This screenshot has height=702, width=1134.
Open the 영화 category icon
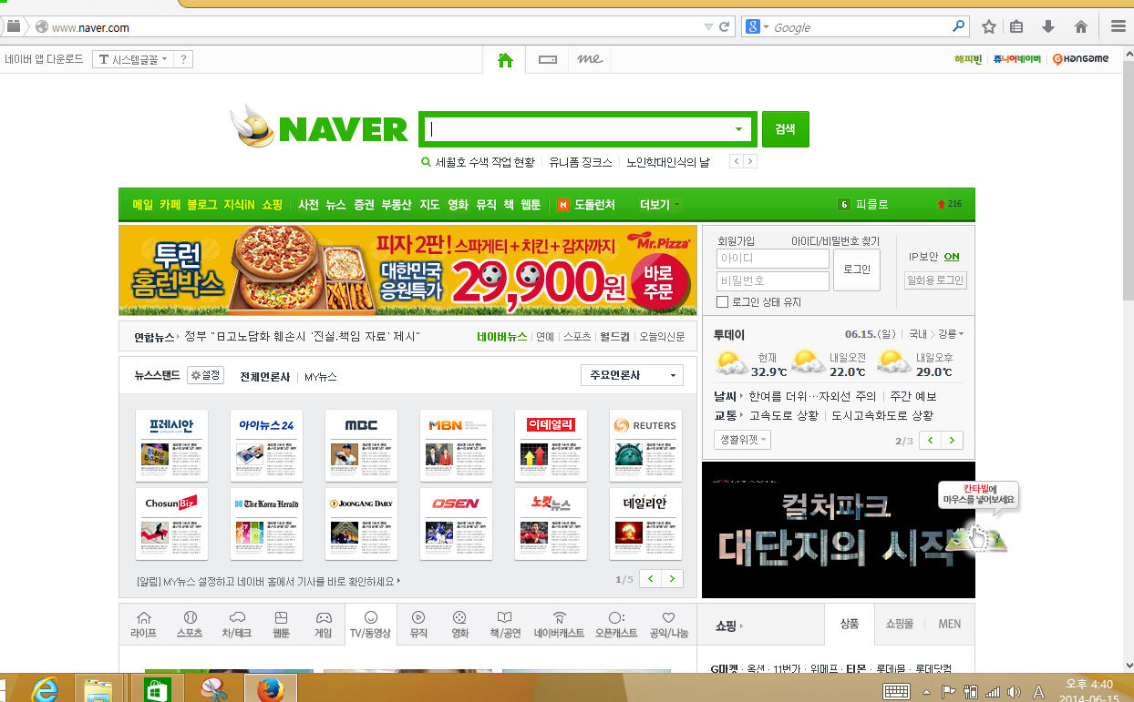click(460, 625)
